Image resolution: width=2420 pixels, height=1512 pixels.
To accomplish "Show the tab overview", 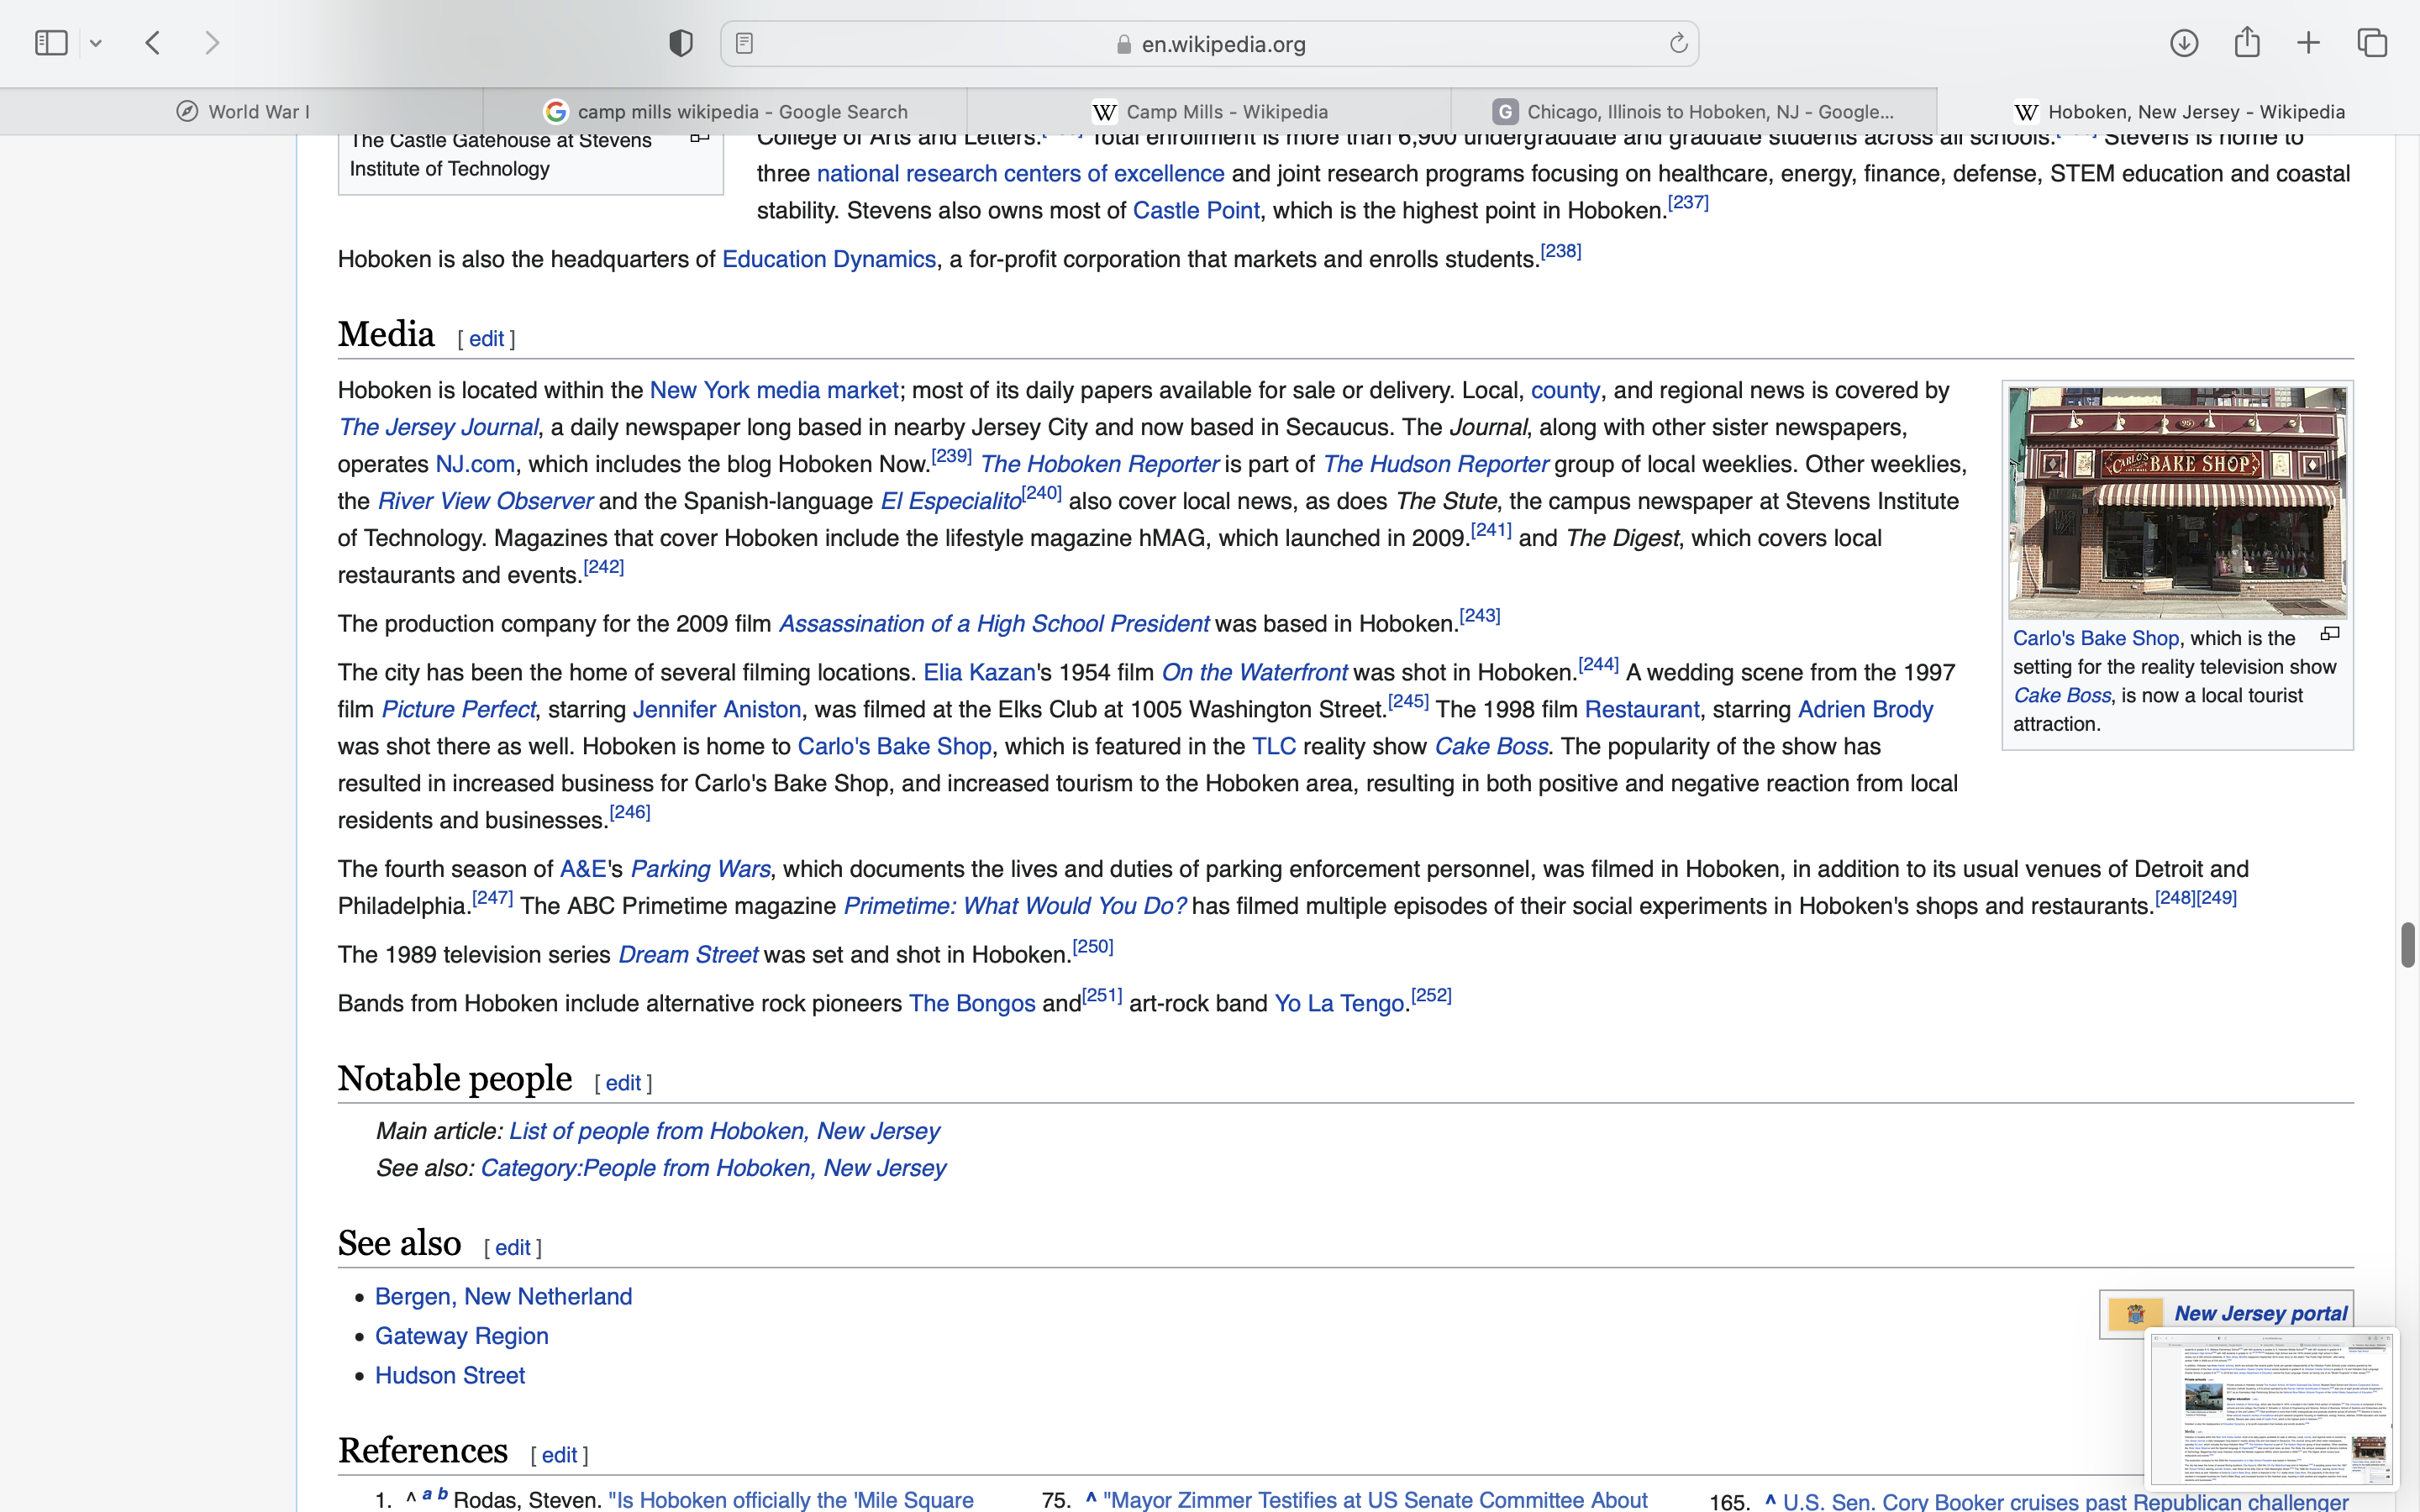I will [x=2372, y=43].
